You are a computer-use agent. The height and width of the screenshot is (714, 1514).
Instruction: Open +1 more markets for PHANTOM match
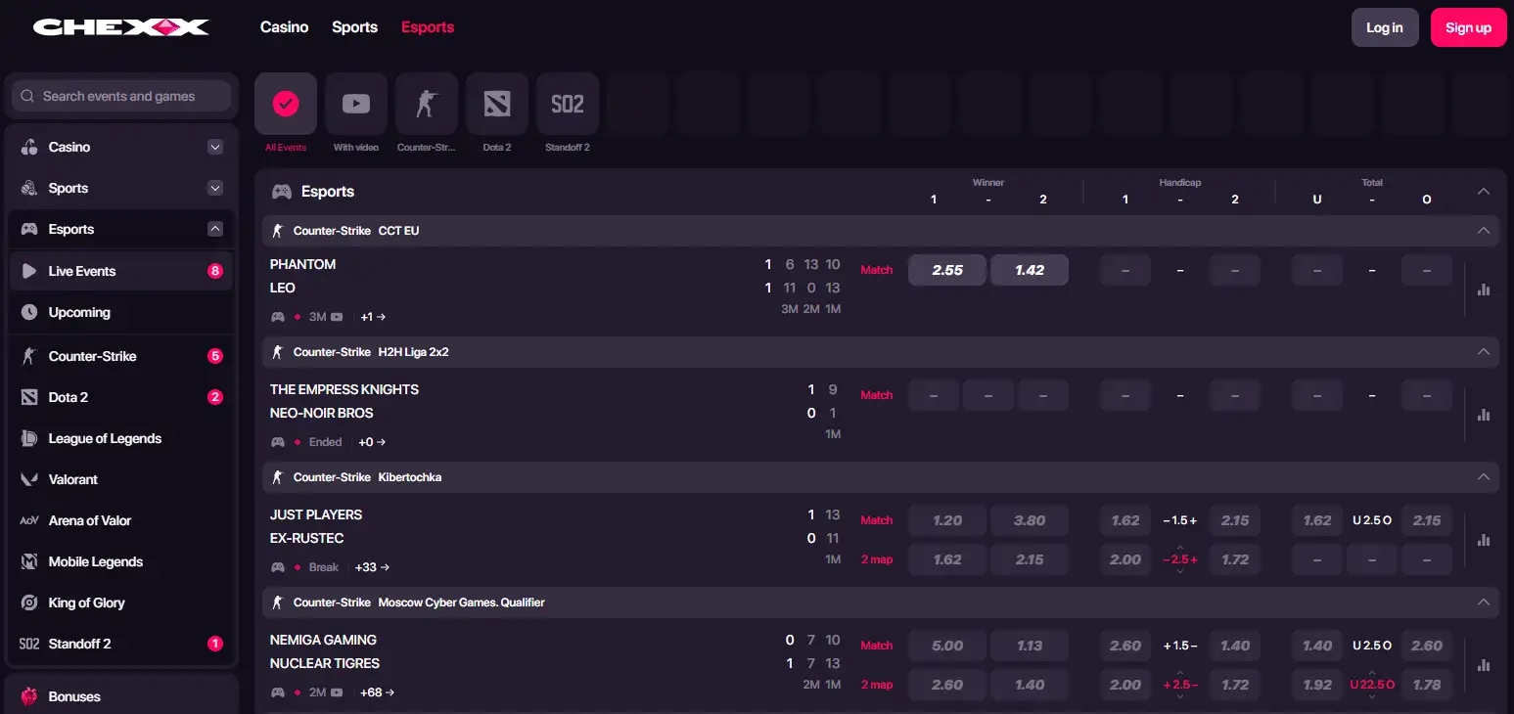(373, 317)
